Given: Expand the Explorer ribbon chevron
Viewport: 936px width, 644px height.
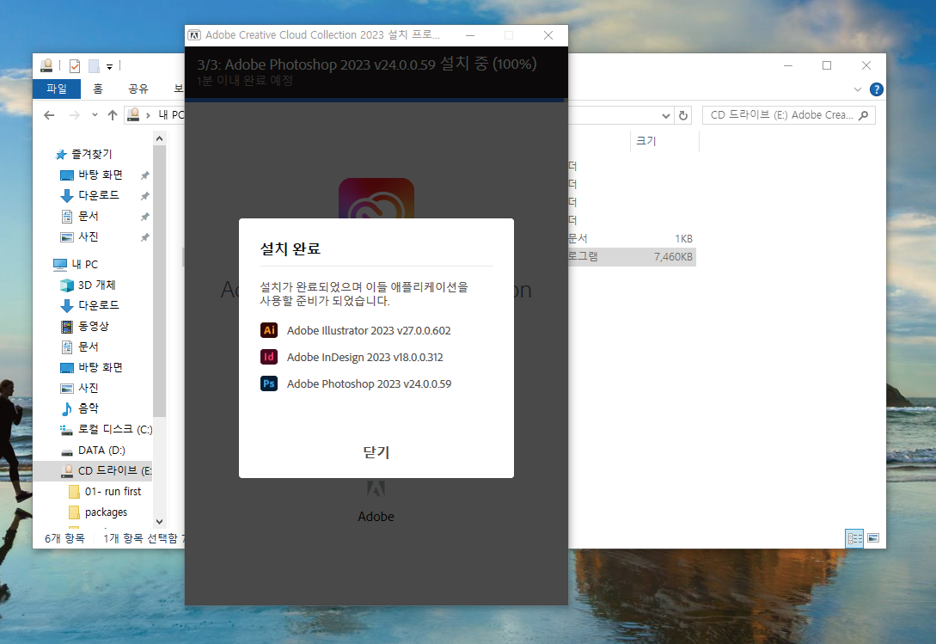Looking at the screenshot, I should [x=858, y=89].
